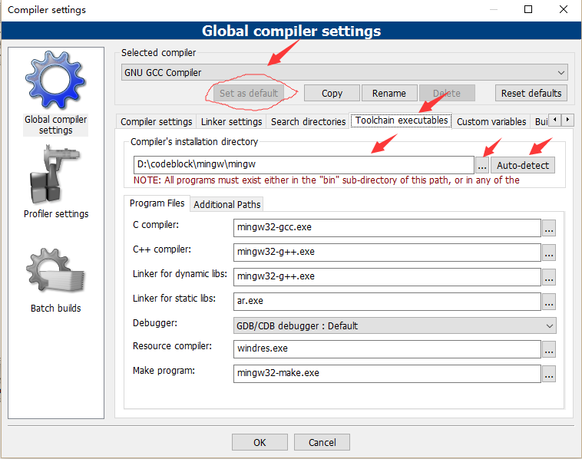This screenshot has height=459, width=582.
Task: Switch to Compiler settings tab
Action: pyautogui.click(x=157, y=122)
